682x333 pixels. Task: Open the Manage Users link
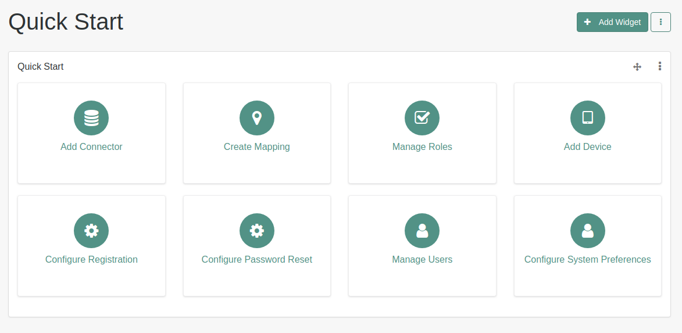[422, 260]
